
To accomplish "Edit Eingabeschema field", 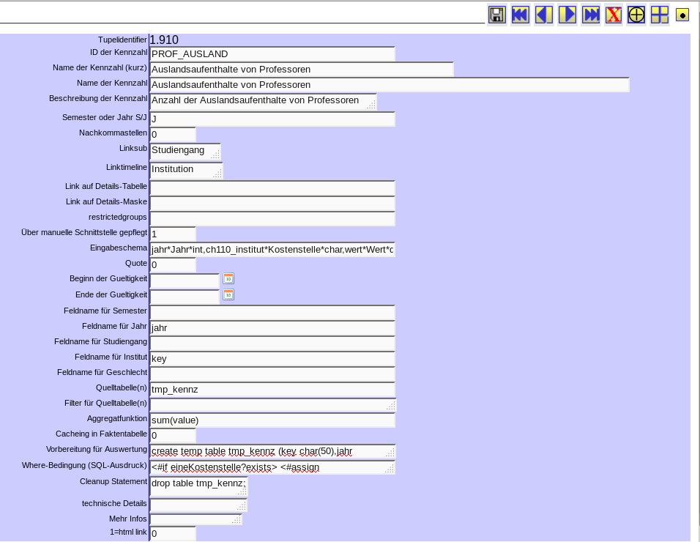I will [x=272, y=250].
